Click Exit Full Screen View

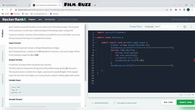(x=180, y=20)
